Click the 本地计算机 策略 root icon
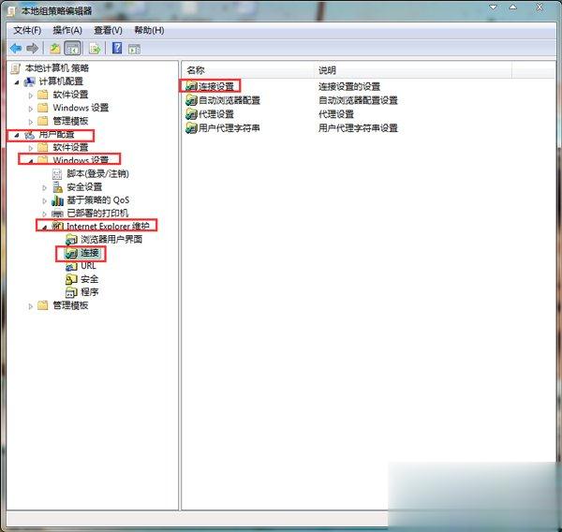 click(16, 68)
